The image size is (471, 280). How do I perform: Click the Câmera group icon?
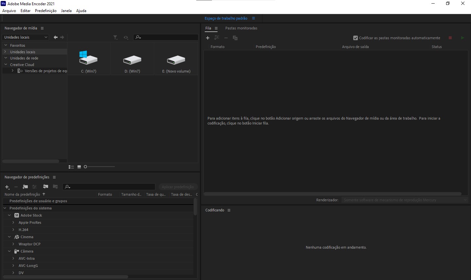(17, 251)
